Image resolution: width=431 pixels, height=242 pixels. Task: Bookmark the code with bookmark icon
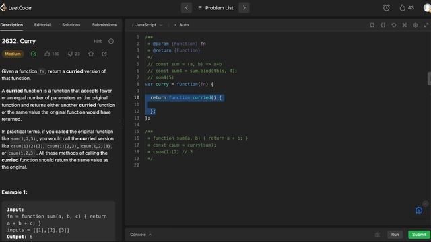point(372,25)
